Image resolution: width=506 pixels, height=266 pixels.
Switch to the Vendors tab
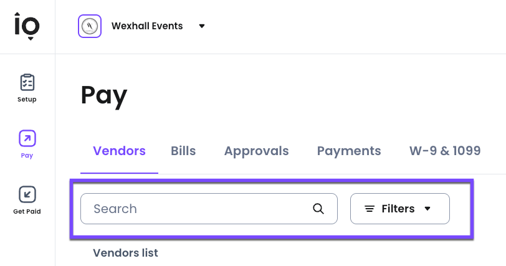119,151
